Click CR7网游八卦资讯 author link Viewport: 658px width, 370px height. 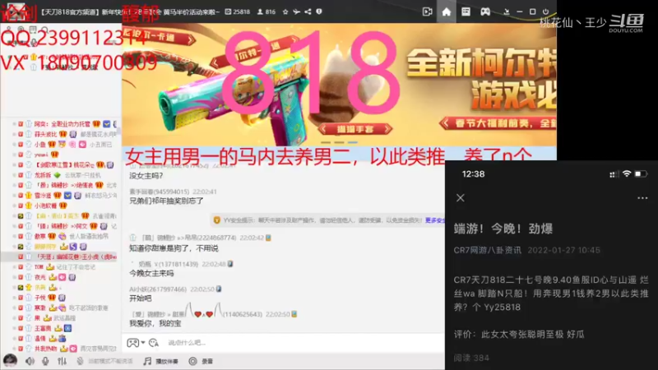click(487, 250)
